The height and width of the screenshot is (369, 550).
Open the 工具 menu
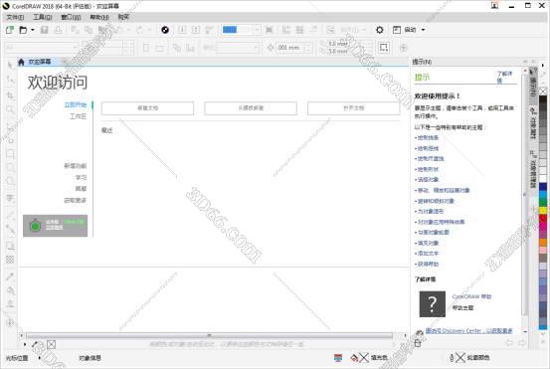[x=43, y=17]
